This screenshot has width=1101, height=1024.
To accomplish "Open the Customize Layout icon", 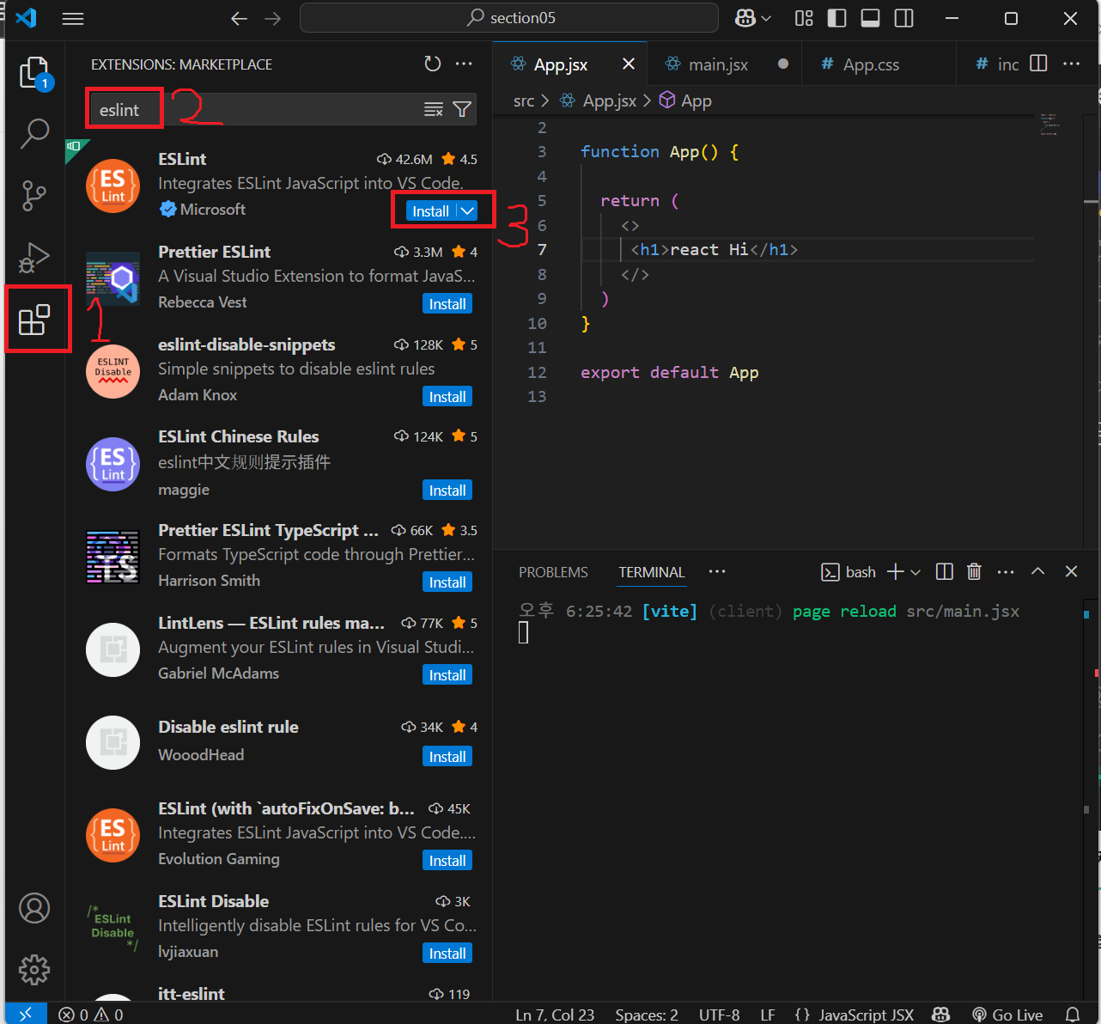I will tap(804, 18).
